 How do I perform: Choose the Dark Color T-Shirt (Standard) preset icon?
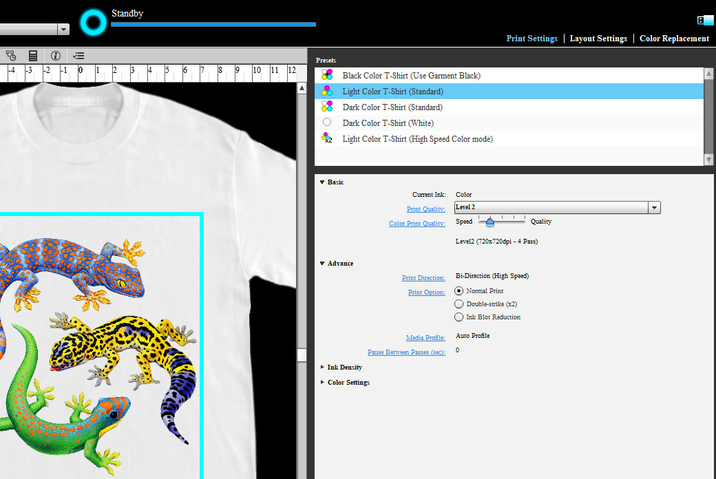pyautogui.click(x=327, y=107)
